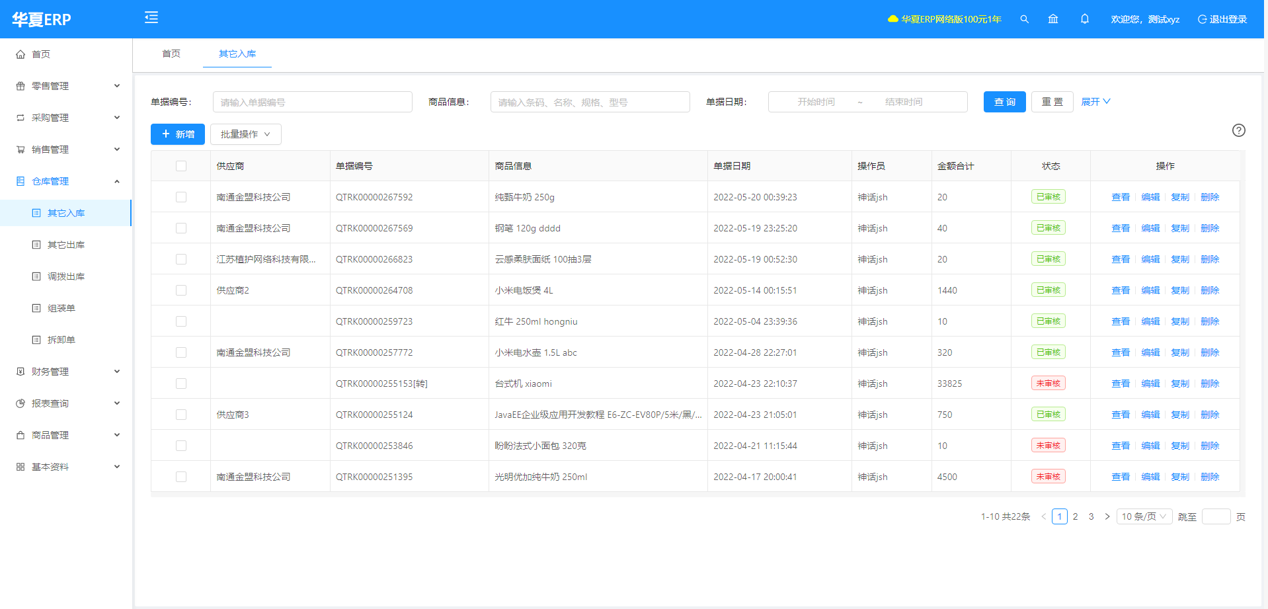Viewport: 1268px width, 609px height.
Task: Focus the 单据编号 input field
Action: click(x=313, y=102)
